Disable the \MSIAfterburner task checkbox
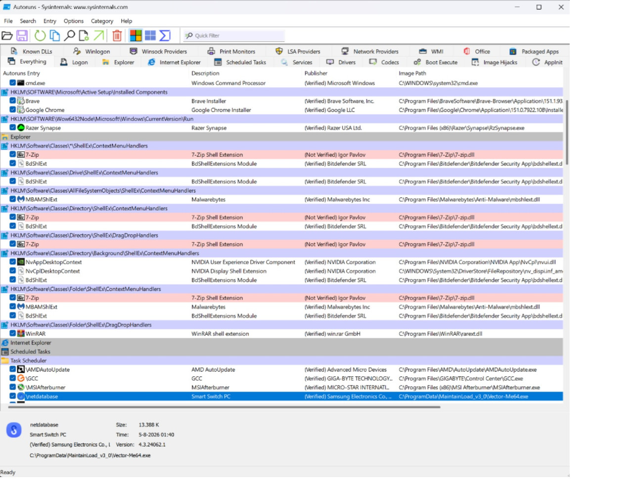The height and width of the screenshot is (481, 633). tap(13, 387)
